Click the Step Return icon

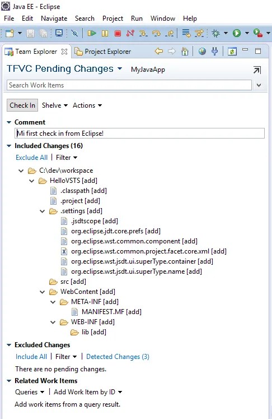coord(170,33)
